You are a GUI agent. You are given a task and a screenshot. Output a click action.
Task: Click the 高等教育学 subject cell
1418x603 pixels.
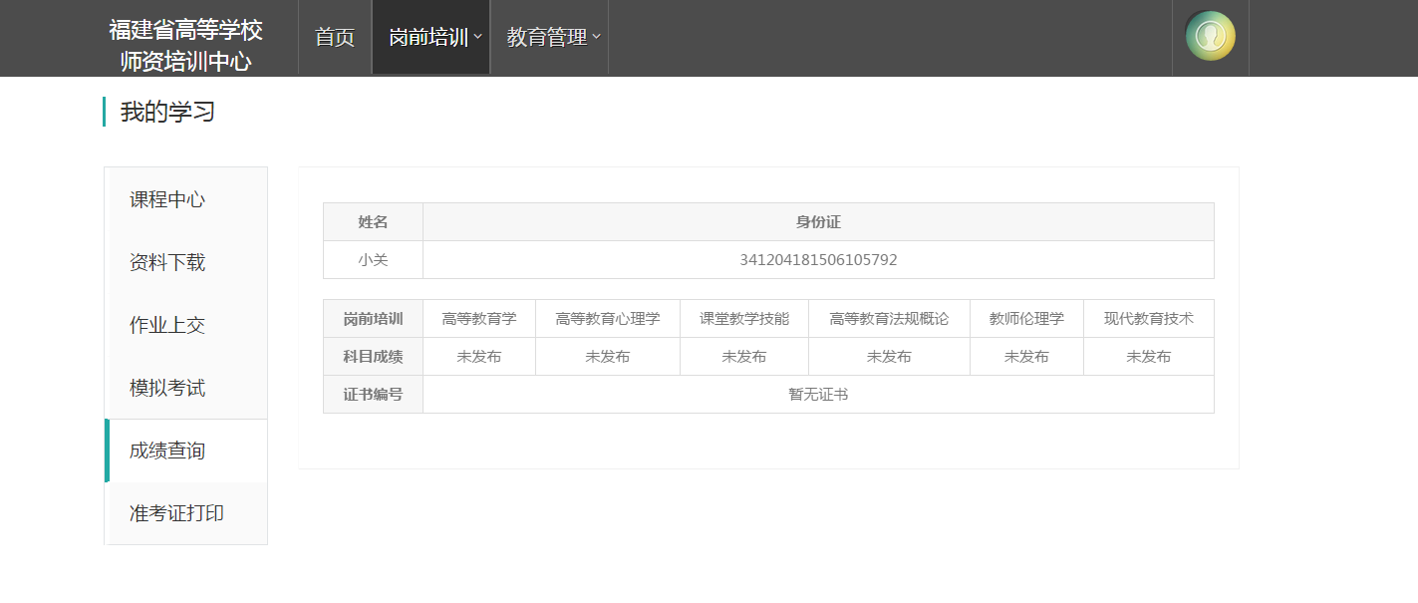pyautogui.click(x=479, y=319)
